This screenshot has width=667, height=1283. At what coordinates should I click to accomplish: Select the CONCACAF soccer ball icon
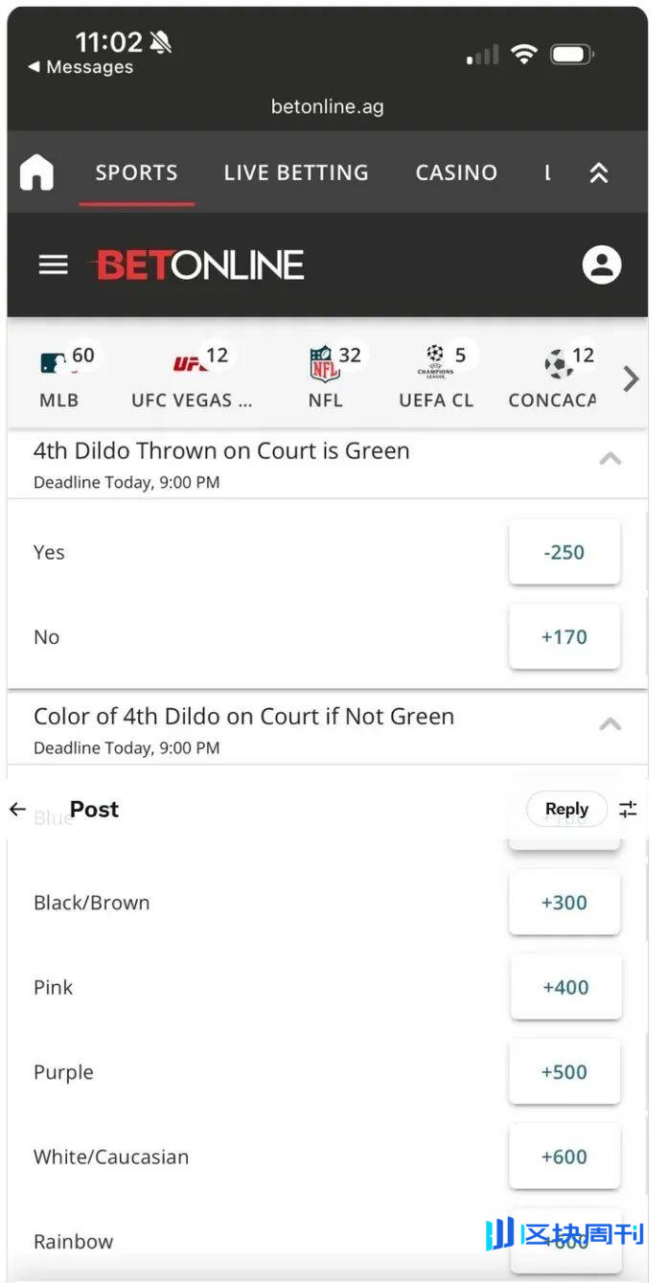pos(559,364)
